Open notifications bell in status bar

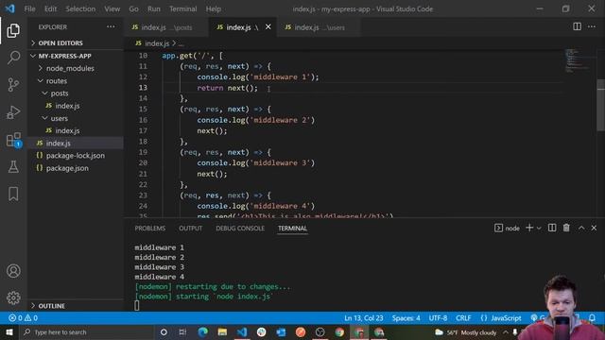click(x=592, y=318)
